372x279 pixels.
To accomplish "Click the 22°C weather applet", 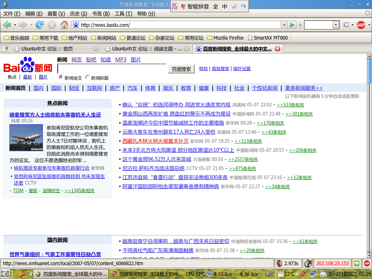I will pyautogui.click(x=286, y=274).
